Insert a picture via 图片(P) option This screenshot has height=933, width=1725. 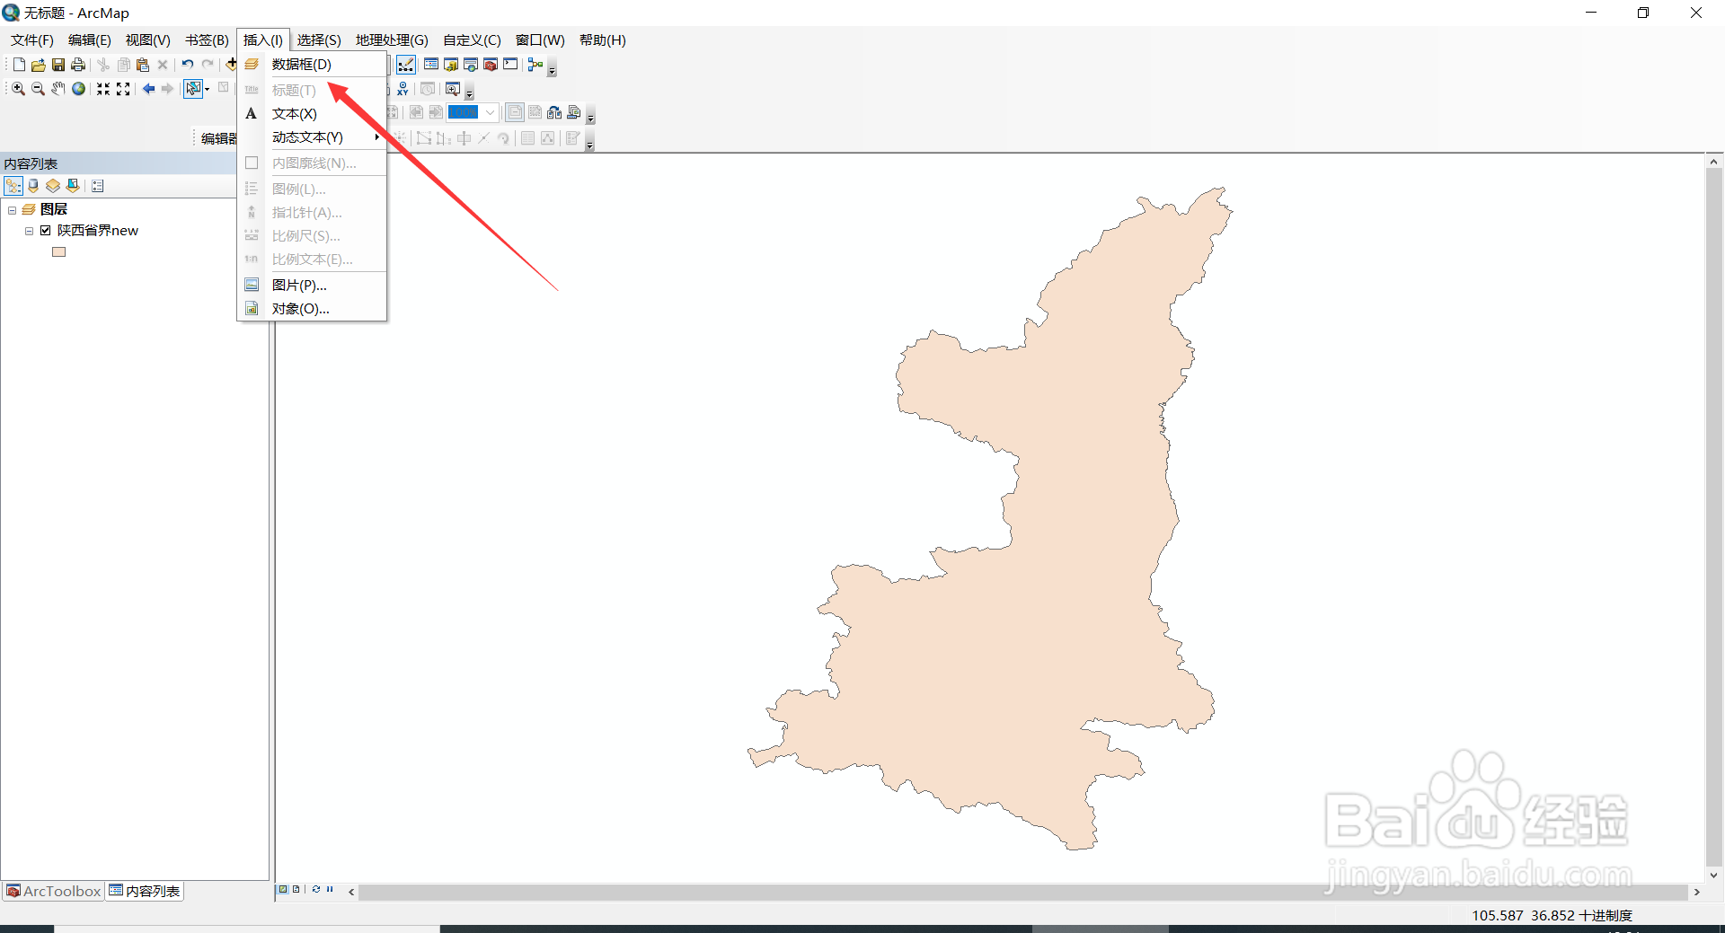tap(300, 285)
